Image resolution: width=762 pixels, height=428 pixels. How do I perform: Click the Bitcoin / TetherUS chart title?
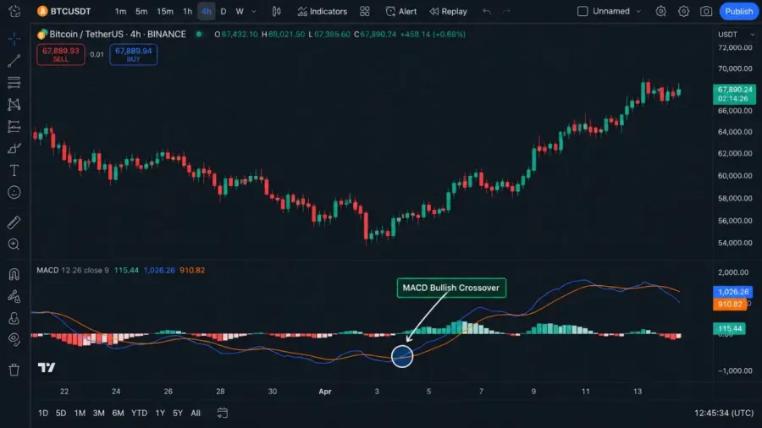[118, 35]
